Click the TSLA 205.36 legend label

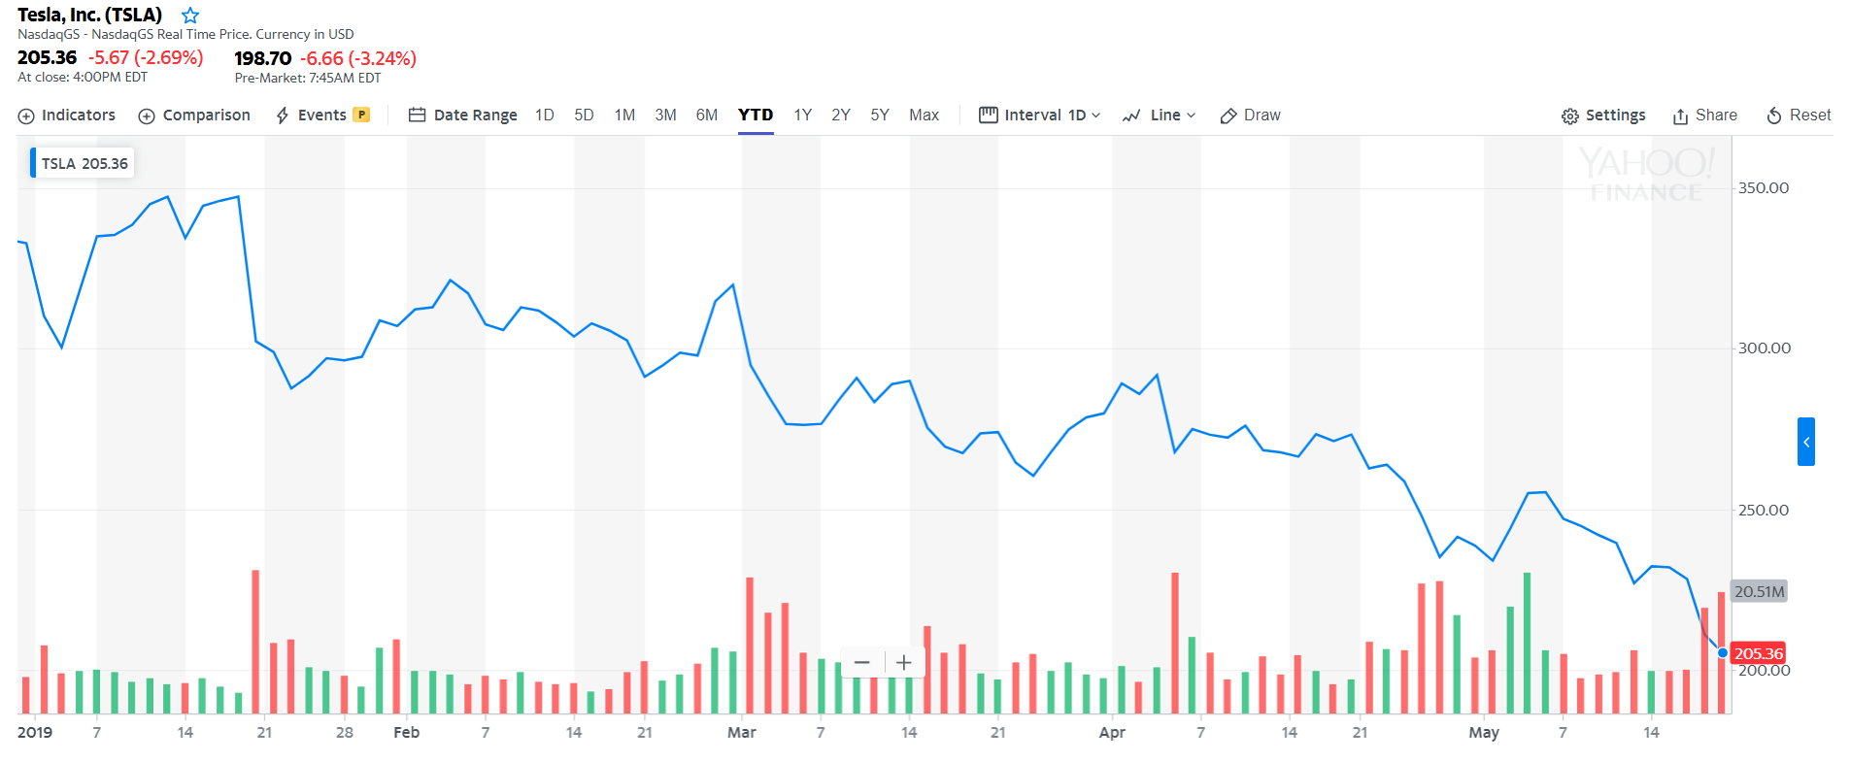[x=84, y=162]
